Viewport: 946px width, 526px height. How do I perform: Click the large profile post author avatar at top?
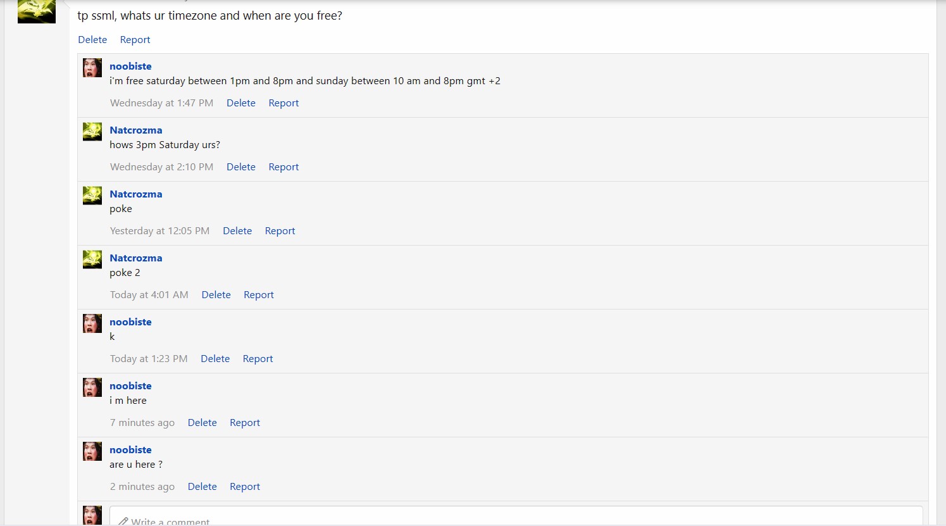coord(37,11)
